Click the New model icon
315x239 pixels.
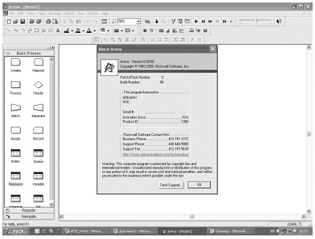[x=9, y=21]
